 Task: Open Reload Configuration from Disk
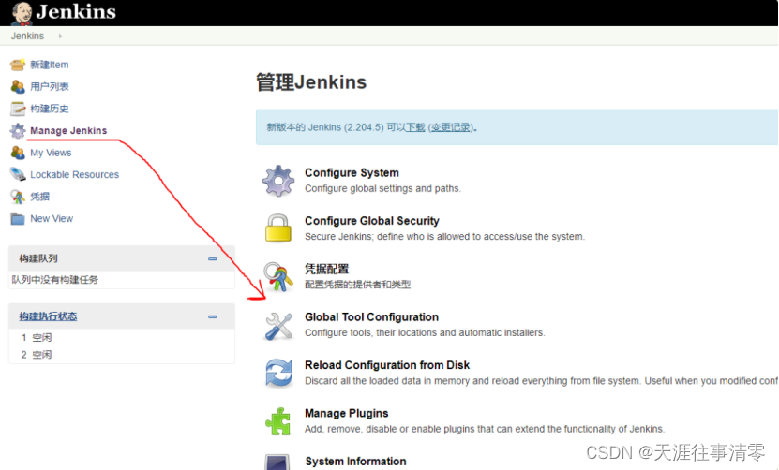point(387,365)
